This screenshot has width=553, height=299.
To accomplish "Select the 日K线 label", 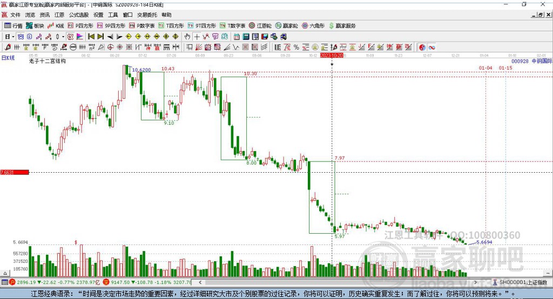I will tap(8, 58).
